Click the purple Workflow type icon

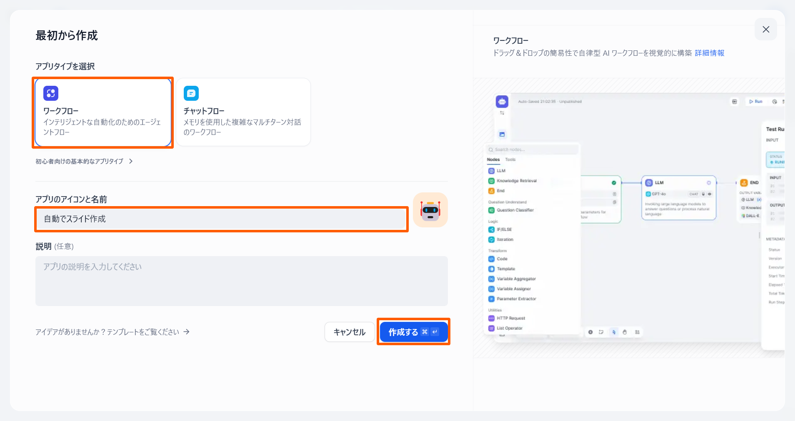pos(51,93)
